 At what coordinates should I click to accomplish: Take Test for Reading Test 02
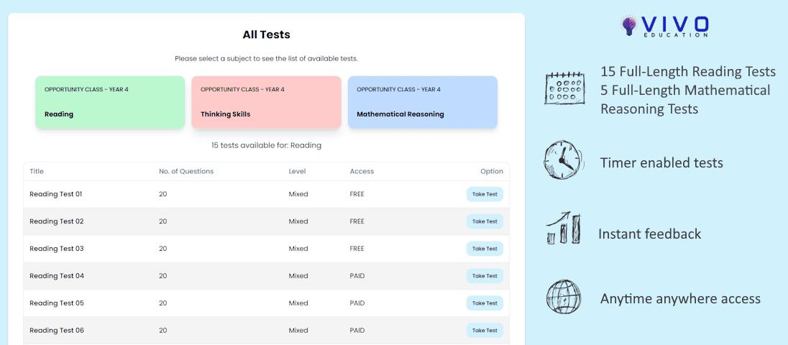click(x=485, y=221)
